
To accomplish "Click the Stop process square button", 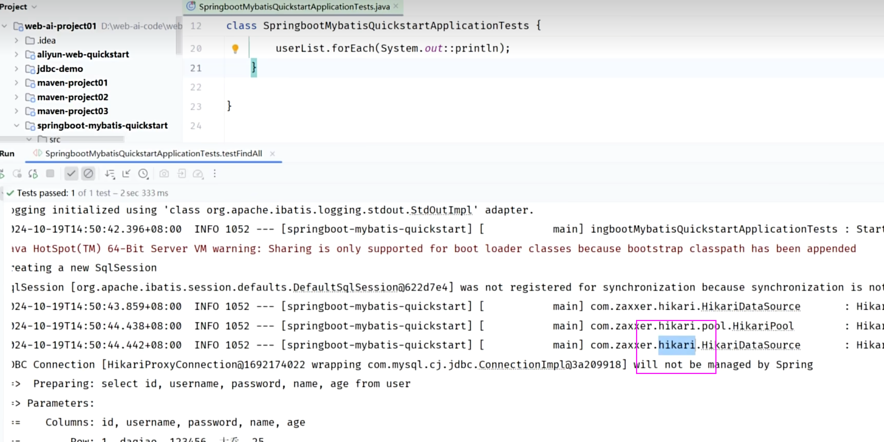I will pyautogui.click(x=50, y=173).
